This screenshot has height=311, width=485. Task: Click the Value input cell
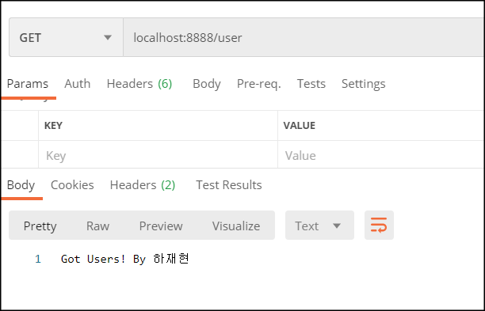pos(381,155)
